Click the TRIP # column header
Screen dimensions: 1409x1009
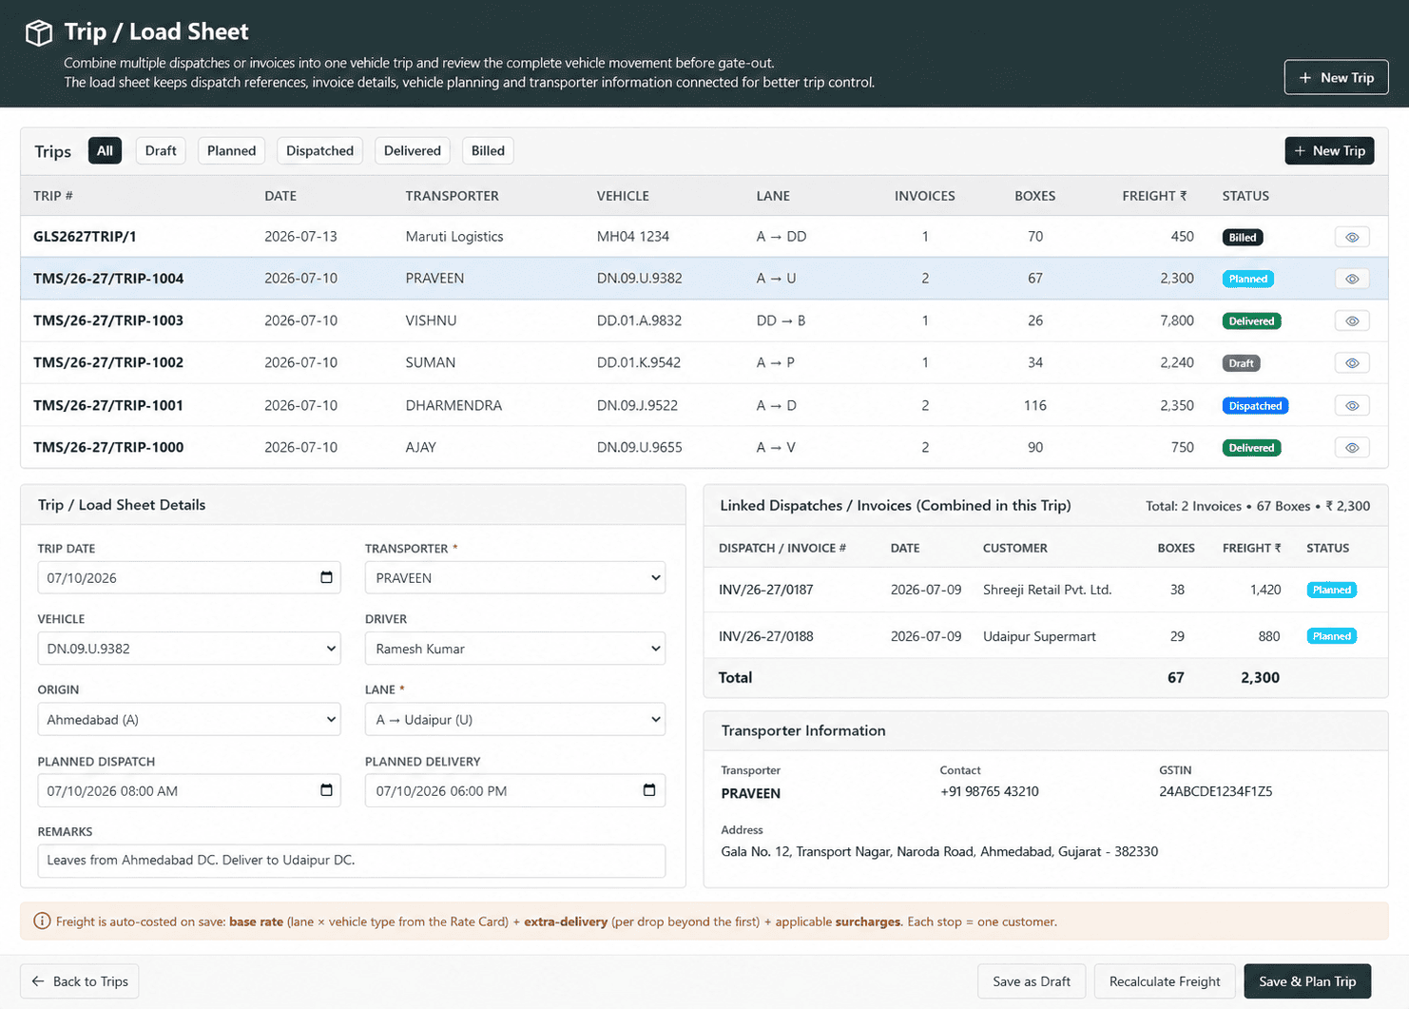pos(53,196)
